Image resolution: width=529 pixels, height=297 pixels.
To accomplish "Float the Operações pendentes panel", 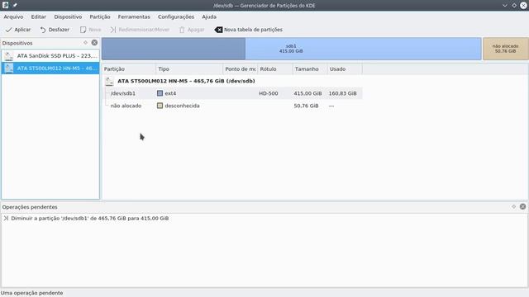I will tap(514, 207).
